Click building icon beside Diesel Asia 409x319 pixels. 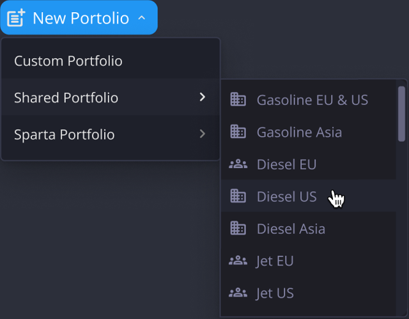[238, 229]
